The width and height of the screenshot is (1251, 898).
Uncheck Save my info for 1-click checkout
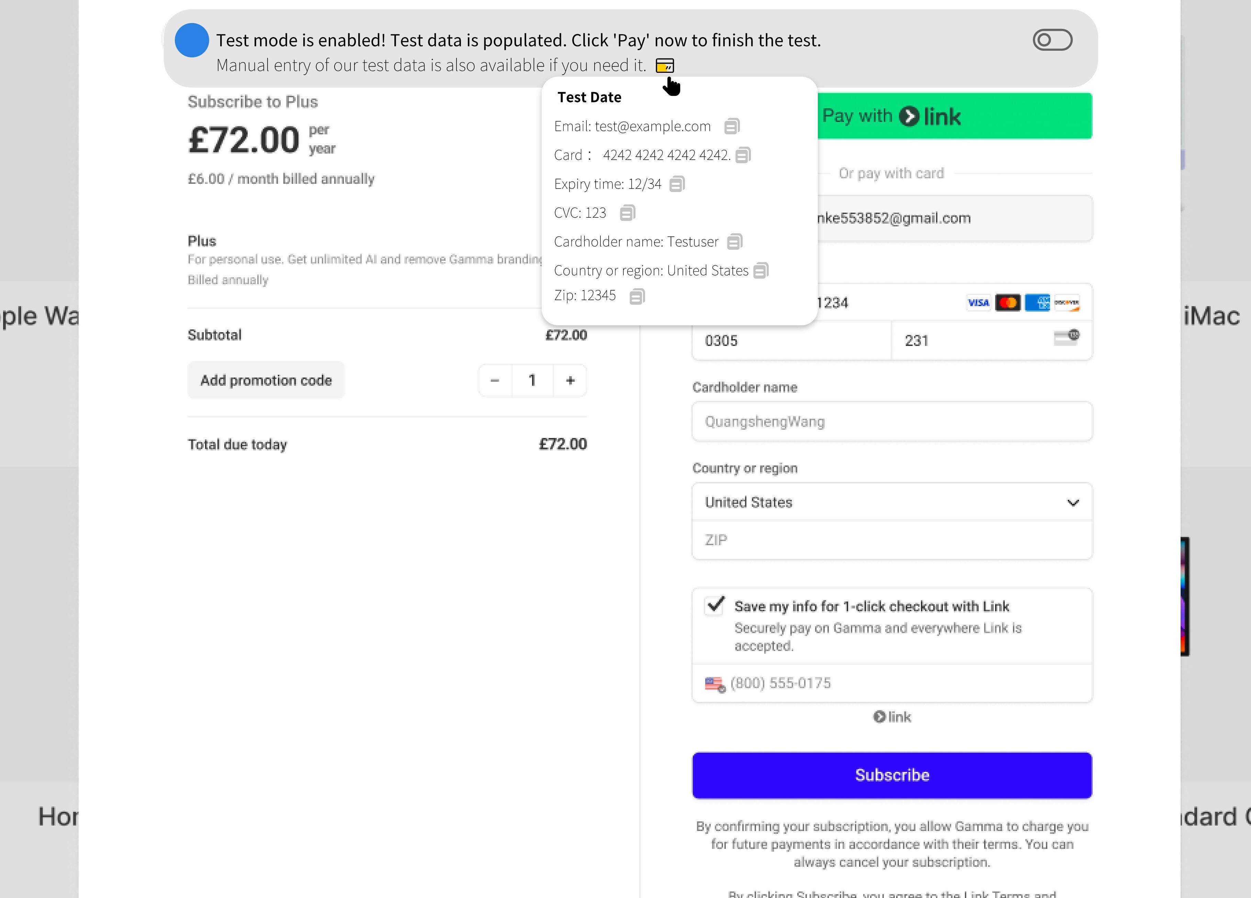(715, 605)
